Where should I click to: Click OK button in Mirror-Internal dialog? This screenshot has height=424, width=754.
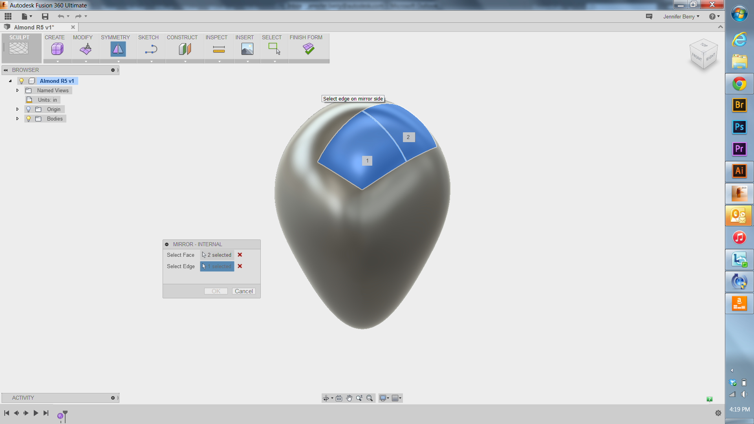coord(216,291)
